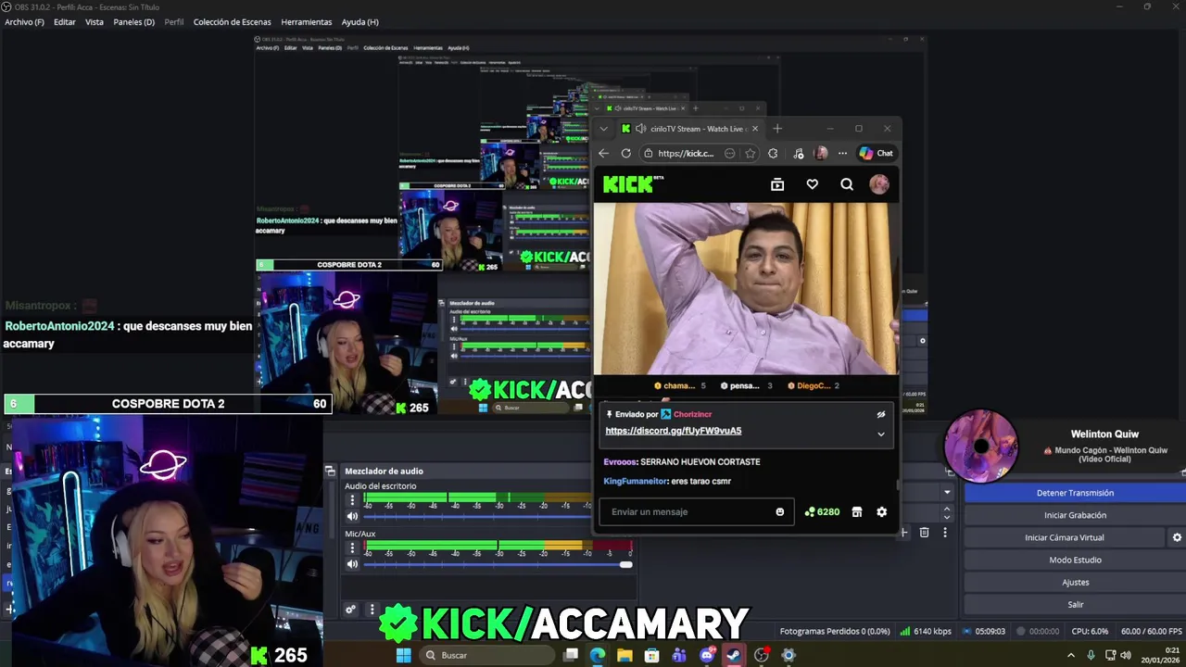Screen dimensions: 1186x667
Task: Open the Editar menu in OBS
Action: pos(65,22)
